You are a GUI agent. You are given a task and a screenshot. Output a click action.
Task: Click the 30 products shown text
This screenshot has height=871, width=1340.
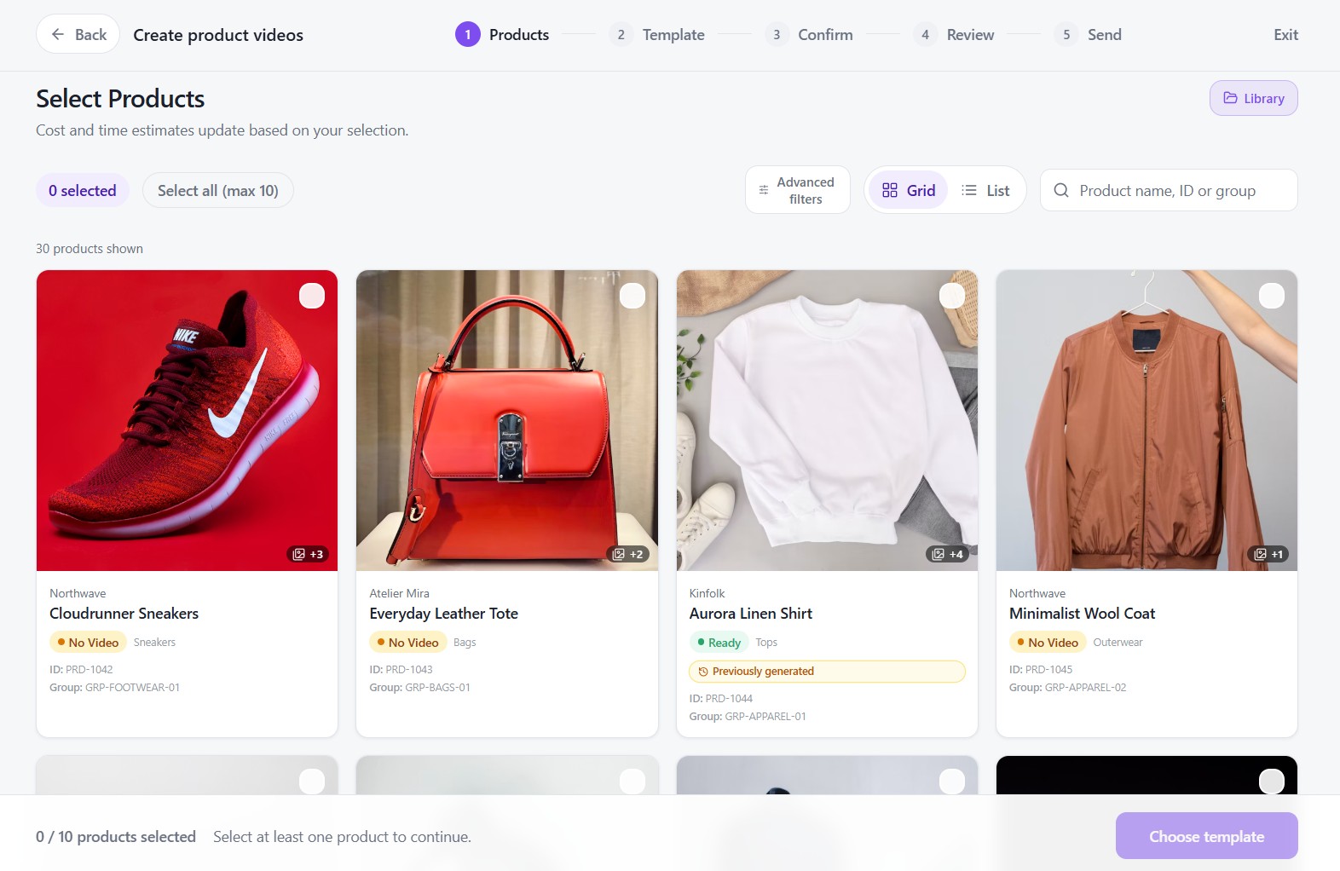(90, 249)
